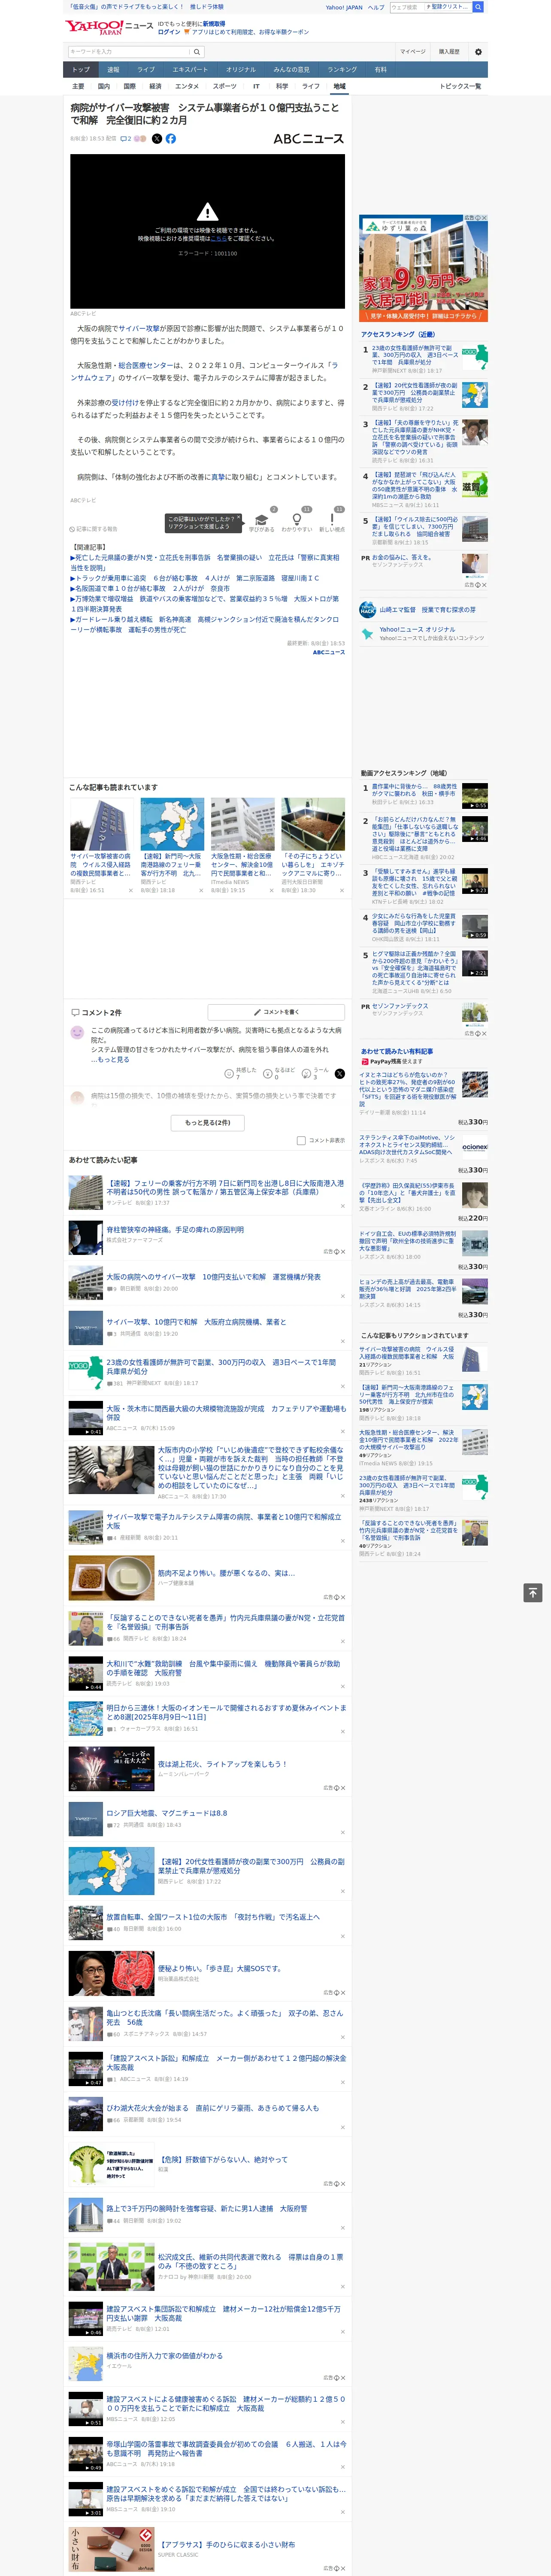The image size is (551, 2576).
Task: Open related link トラックが乗用車に追突
Action: coord(195,578)
